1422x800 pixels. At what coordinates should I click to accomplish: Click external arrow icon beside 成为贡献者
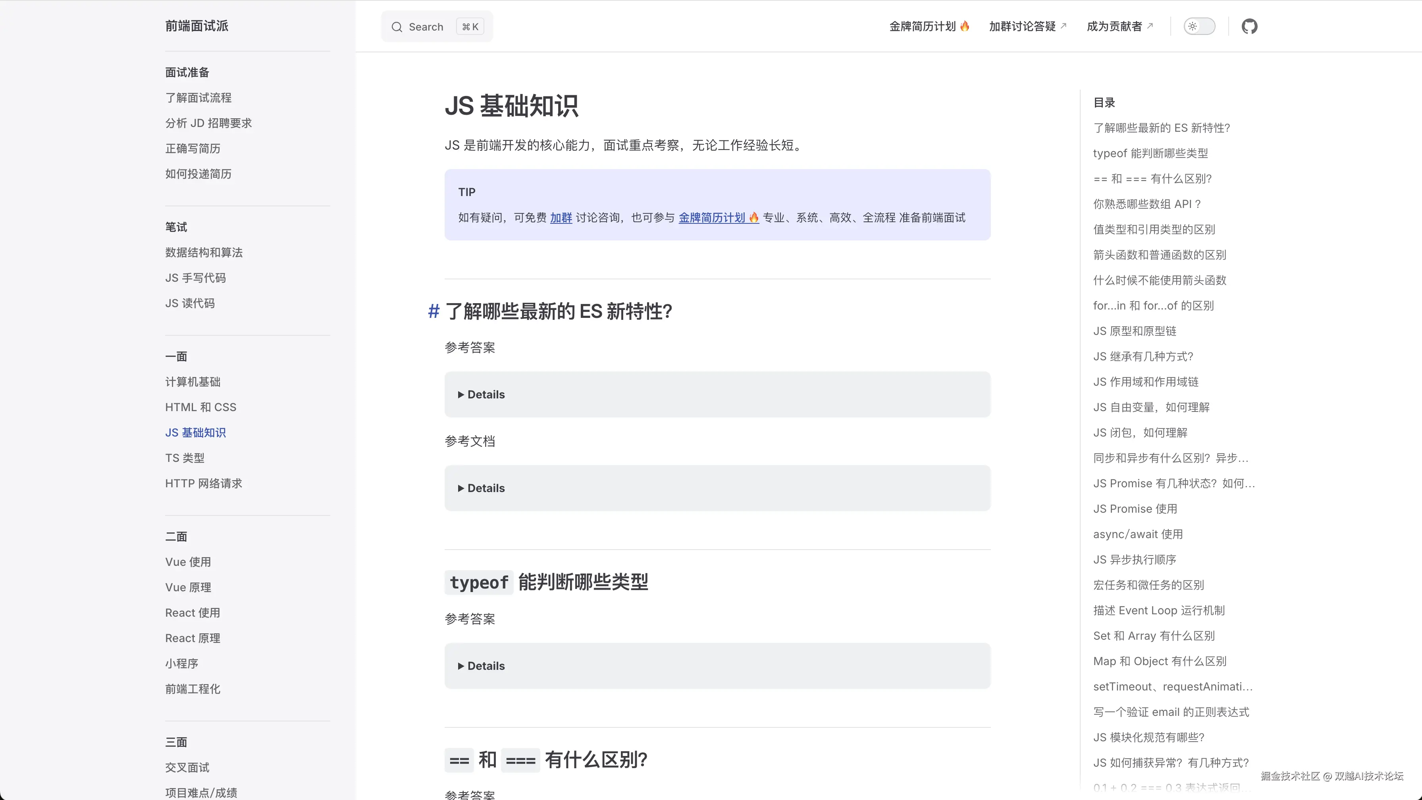[x=1150, y=25]
